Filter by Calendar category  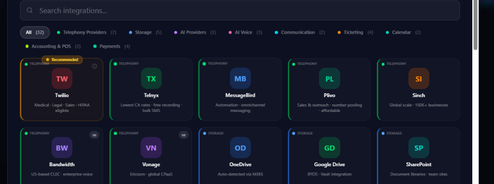(403, 32)
